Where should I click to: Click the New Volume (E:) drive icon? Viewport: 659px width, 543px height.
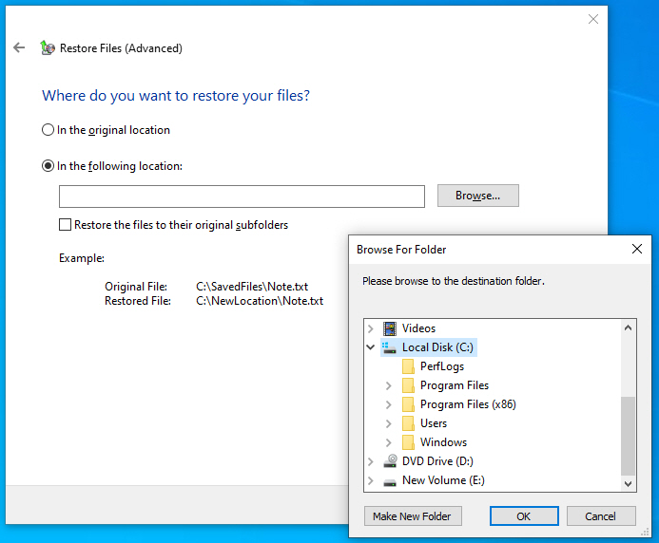390,481
